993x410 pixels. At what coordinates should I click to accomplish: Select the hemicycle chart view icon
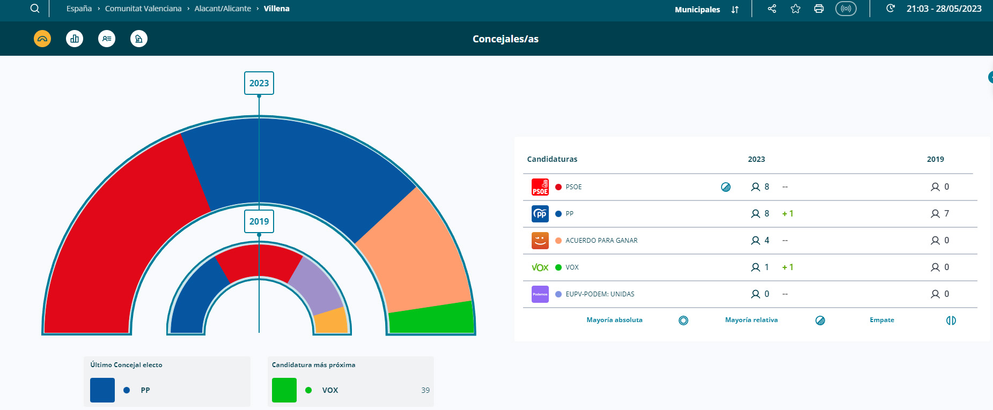coord(42,39)
